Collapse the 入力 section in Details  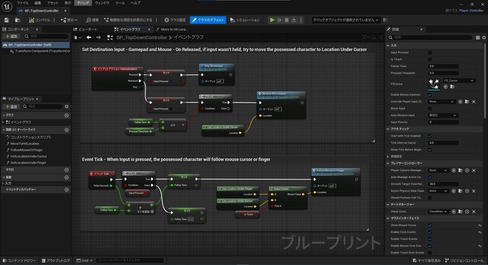click(x=388, y=45)
